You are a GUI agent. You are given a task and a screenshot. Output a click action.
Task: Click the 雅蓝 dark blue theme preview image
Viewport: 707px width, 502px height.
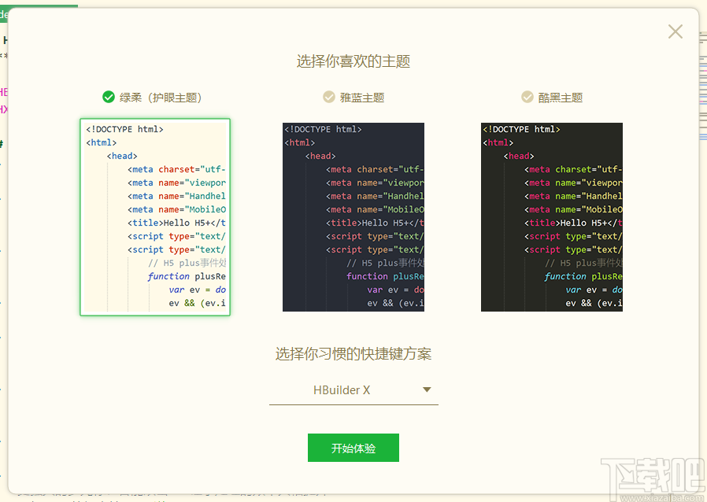pyautogui.click(x=353, y=217)
